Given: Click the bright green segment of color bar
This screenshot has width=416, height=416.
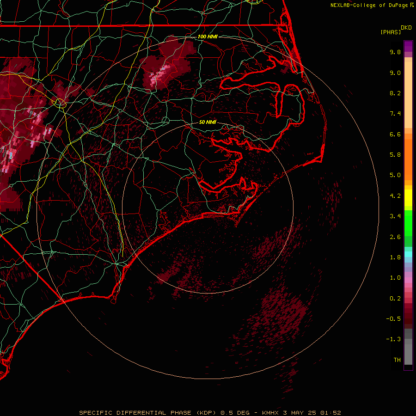Looking at the screenshot, I should (408, 223).
